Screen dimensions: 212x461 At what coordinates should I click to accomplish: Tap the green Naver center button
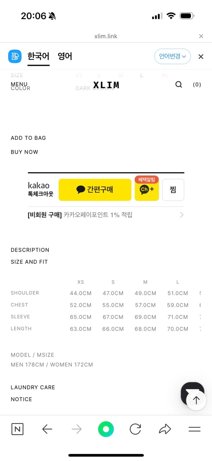pos(106,429)
